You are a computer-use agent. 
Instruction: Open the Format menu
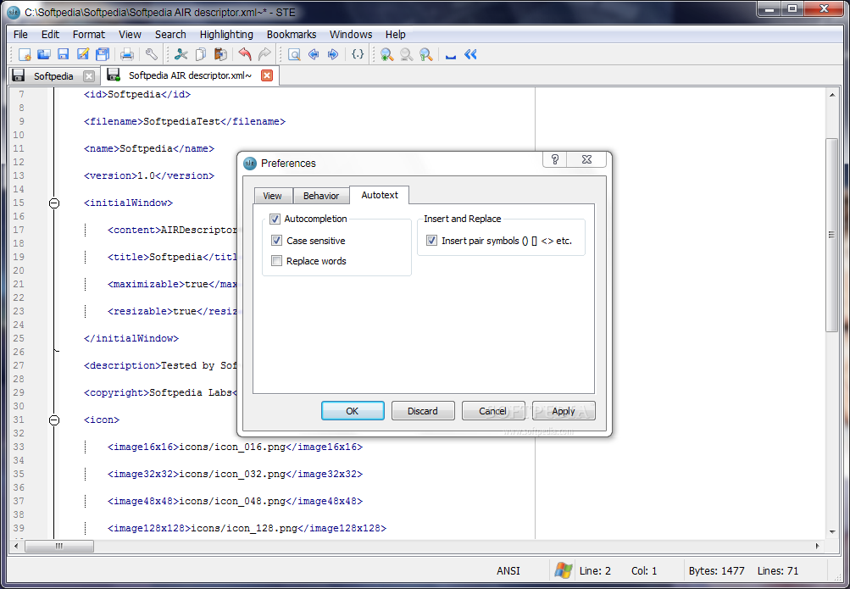pyautogui.click(x=88, y=34)
